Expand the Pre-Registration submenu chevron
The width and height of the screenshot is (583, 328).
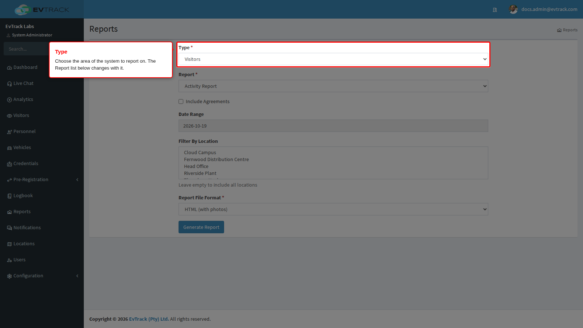pyautogui.click(x=77, y=180)
